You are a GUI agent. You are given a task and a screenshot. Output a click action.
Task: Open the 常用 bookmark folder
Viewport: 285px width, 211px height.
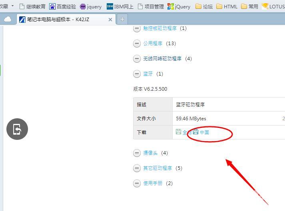pyautogui.click(x=249, y=6)
